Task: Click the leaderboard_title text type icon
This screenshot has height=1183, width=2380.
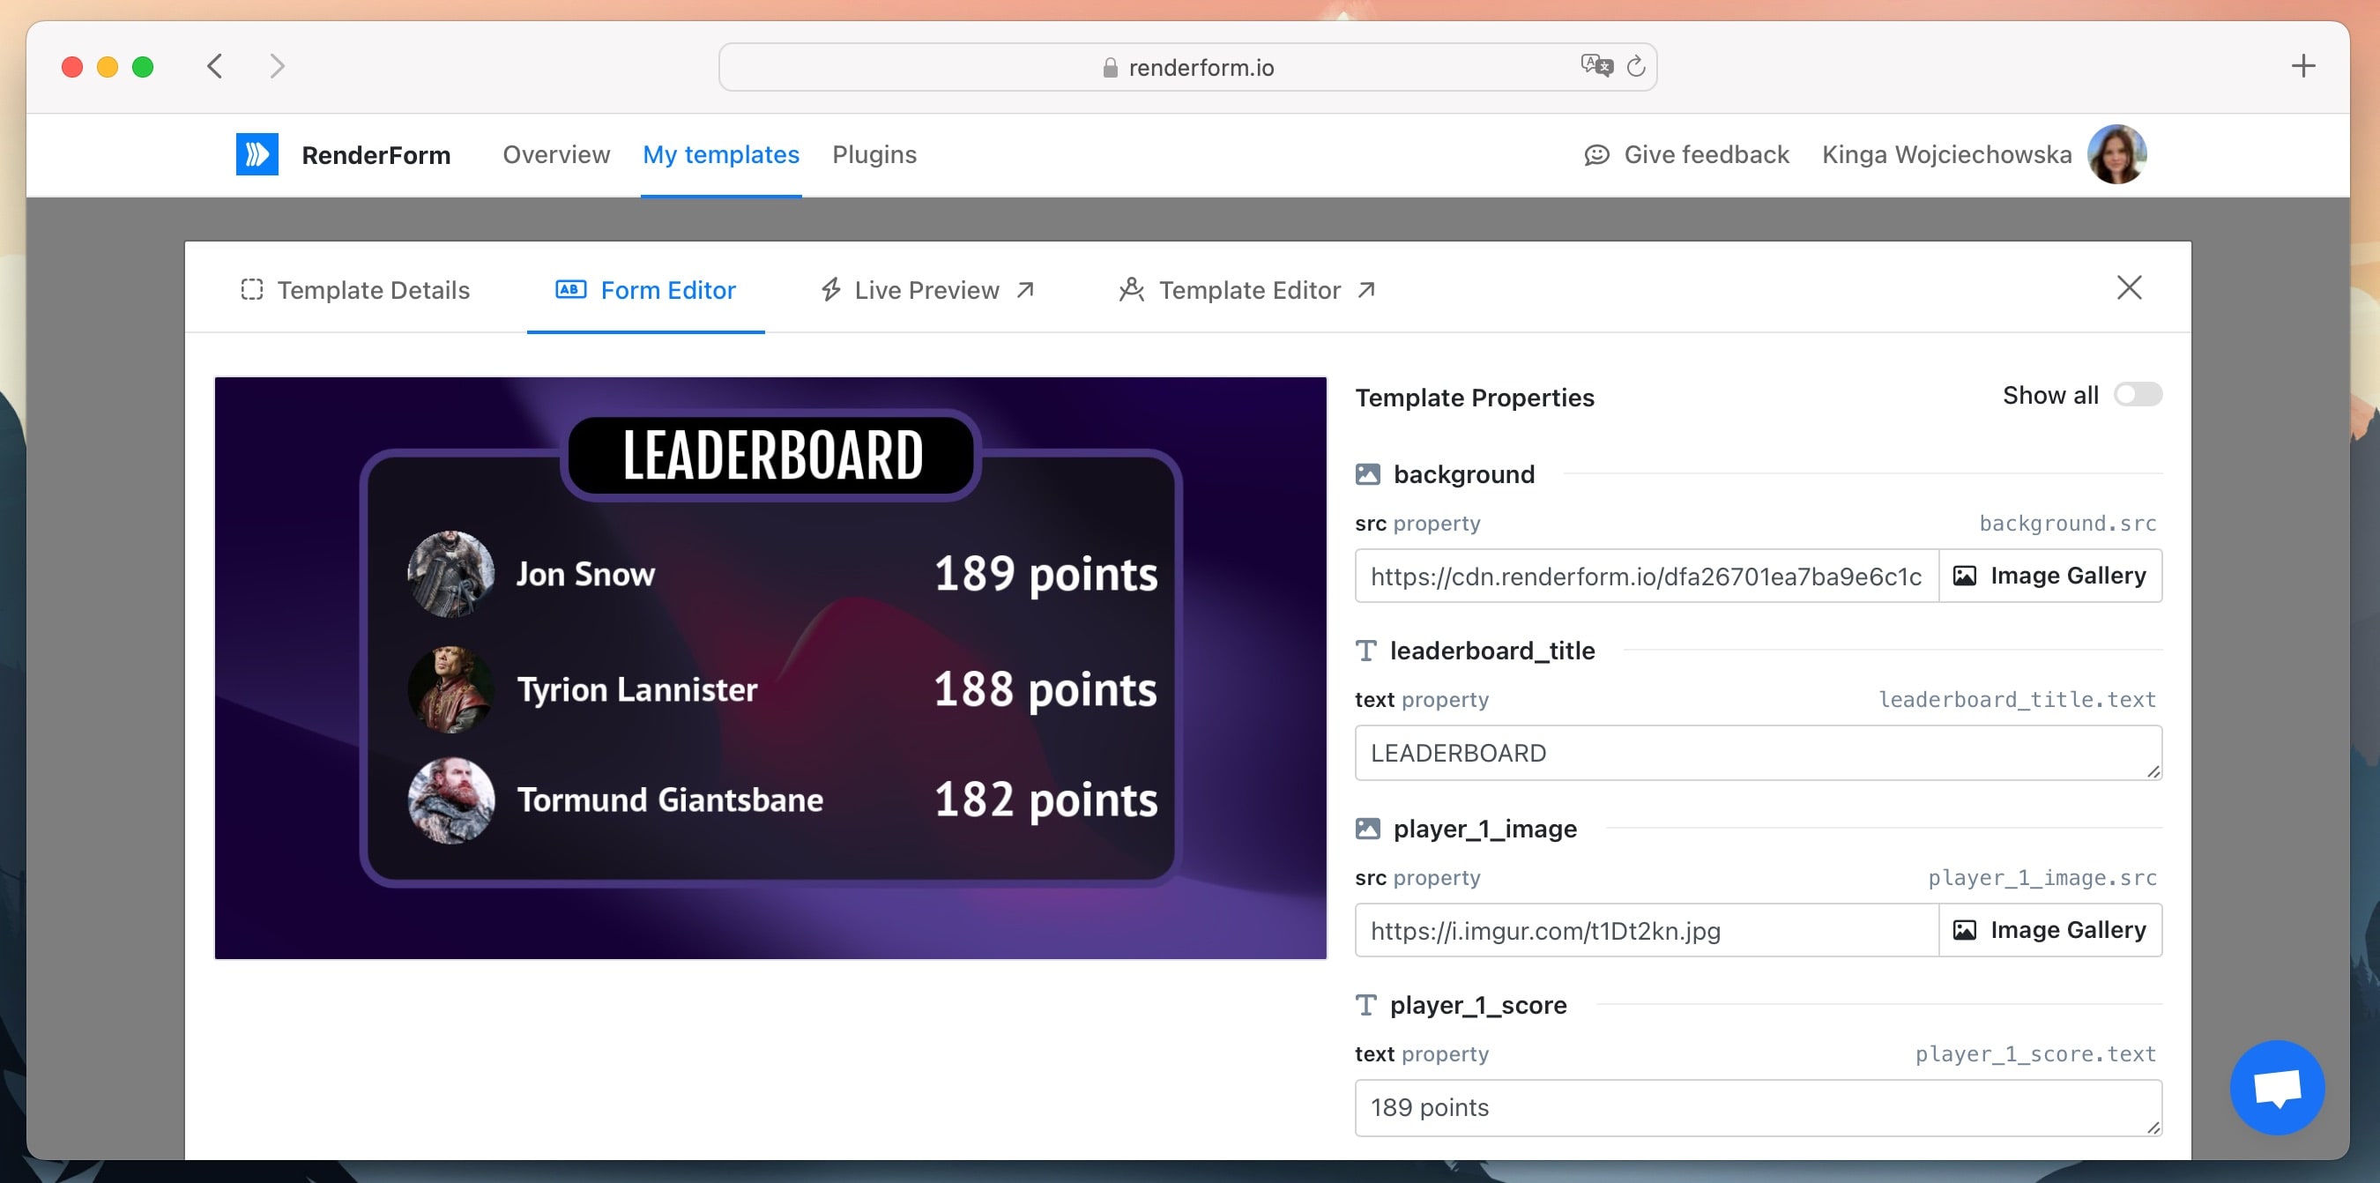Action: 1365,651
